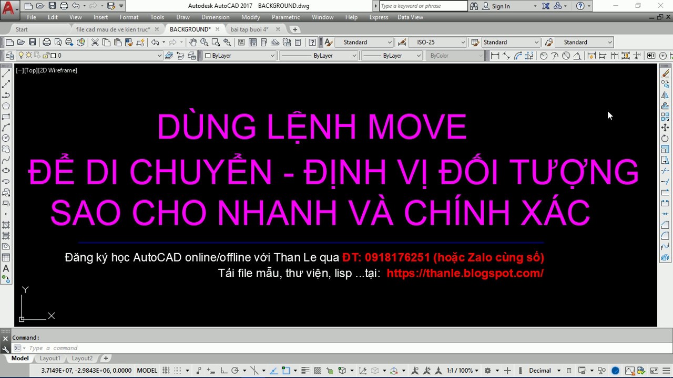
Task: Open the ByLayer color control dropdown
Action: click(x=272, y=55)
